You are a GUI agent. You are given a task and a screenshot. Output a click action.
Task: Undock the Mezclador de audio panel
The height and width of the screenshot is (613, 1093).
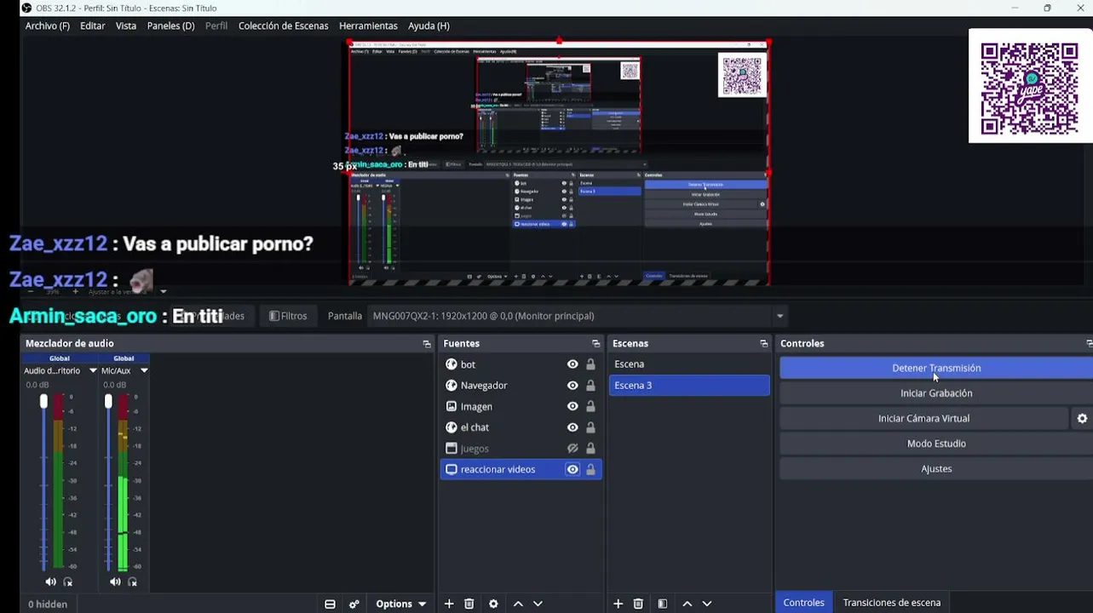(x=427, y=344)
